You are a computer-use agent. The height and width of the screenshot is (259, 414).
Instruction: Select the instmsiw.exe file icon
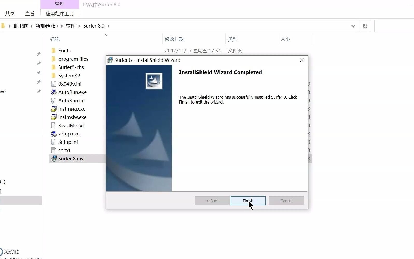(53, 117)
